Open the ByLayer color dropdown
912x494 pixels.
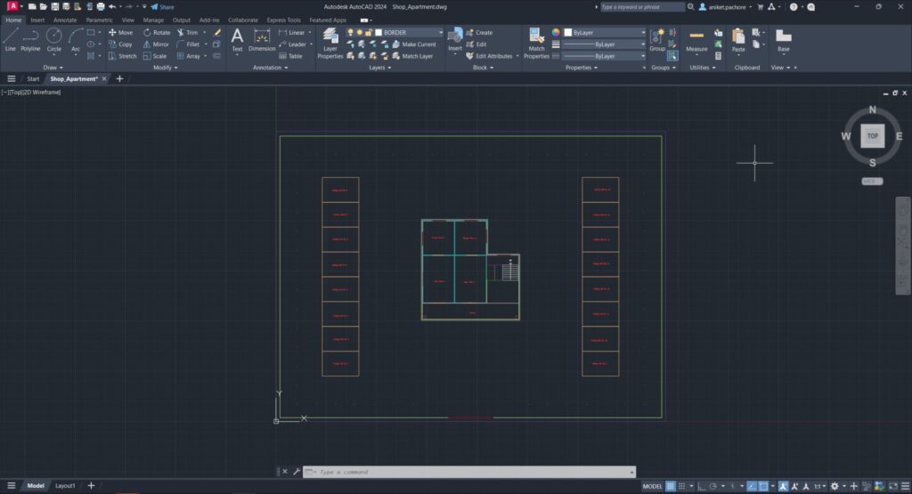point(643,33)
